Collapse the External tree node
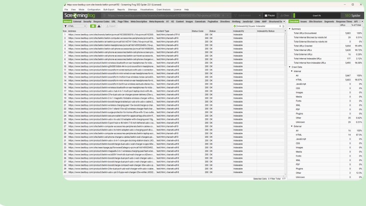 tap(292, 126)
